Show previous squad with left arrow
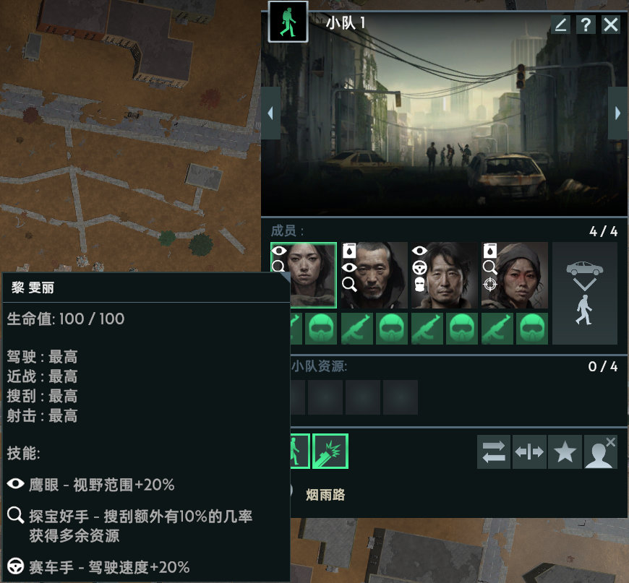This screenshot has width=629, height=583. [271, 113]
